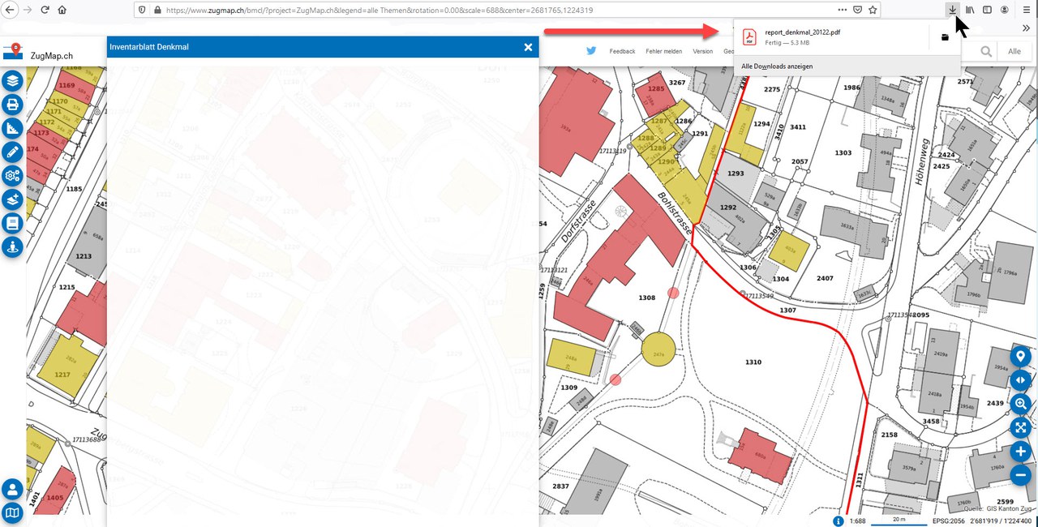Open the Firefox hamburger menu
Screen dimensions: 1038x527
[1027, 10]
